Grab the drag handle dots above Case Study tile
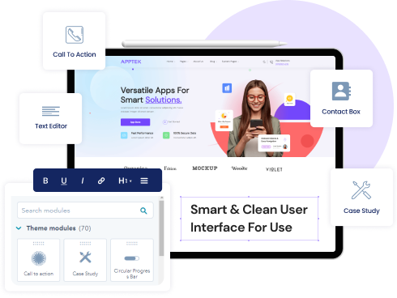This screenshot has height=298, width=397. (85, 243)
